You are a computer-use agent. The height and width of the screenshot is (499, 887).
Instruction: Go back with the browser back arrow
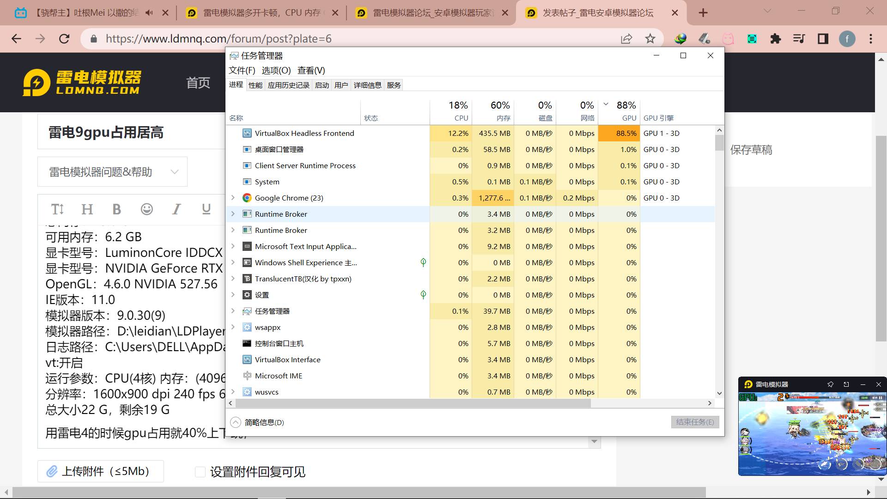[17, 39]
